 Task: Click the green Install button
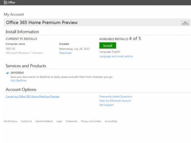tap(108, 46)
